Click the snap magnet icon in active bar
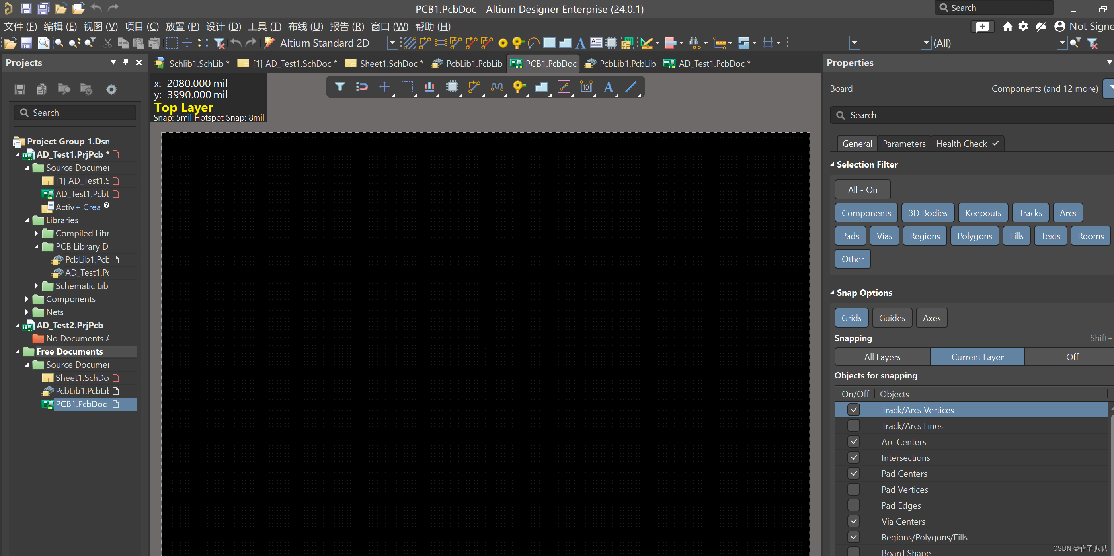1114x556 pixels. coord(361,87)
